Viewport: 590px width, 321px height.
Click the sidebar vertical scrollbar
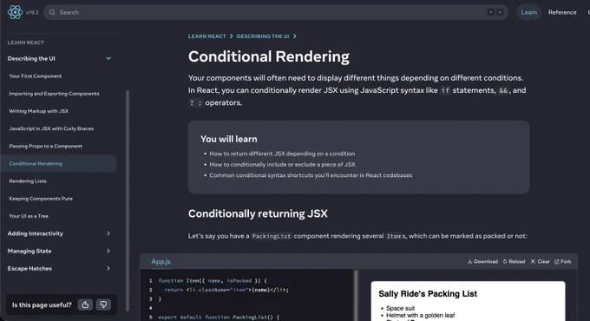(x=128, y=200)
